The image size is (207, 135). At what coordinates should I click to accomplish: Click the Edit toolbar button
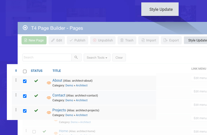[x=57, y=40]
